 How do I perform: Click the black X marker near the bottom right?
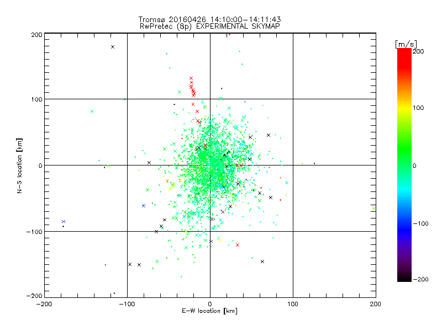point(262,261)
